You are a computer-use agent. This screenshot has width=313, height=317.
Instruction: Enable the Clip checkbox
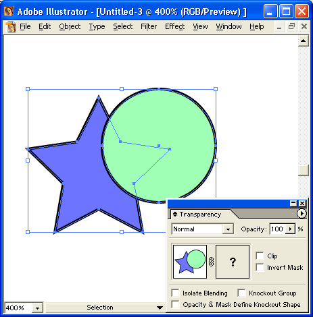tap(260, 256)
